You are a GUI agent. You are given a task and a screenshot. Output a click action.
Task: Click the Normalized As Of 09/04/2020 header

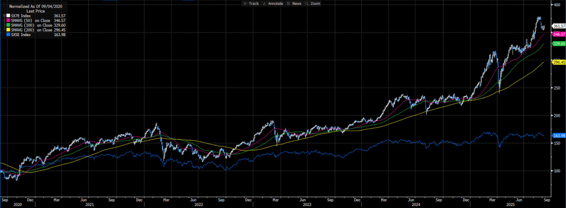36,6
